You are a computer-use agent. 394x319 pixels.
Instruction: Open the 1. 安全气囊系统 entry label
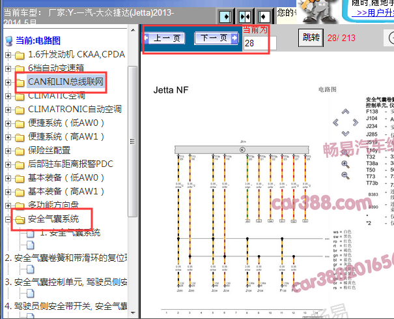tap(70, 233)
